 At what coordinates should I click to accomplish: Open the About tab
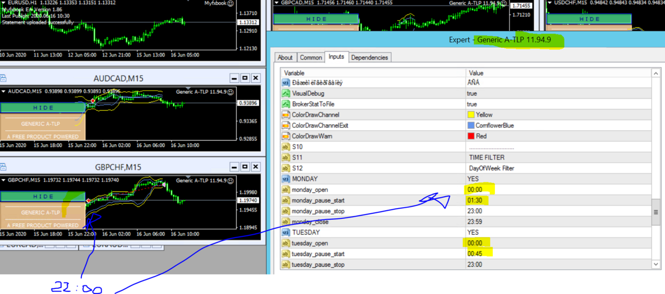tap(285, 58)
